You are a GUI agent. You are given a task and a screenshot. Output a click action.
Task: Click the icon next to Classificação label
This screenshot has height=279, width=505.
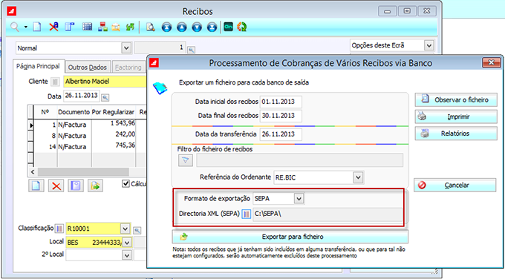tap(59, 229)
